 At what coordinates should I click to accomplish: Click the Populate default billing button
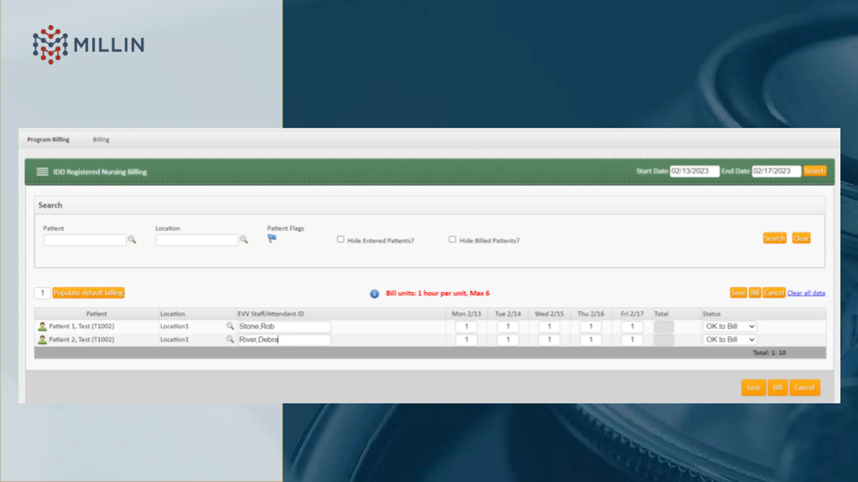[88, 293]
